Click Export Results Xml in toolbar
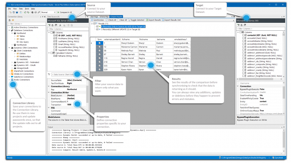Viewport: 291px width, 163px height. (x=171, y=20)
